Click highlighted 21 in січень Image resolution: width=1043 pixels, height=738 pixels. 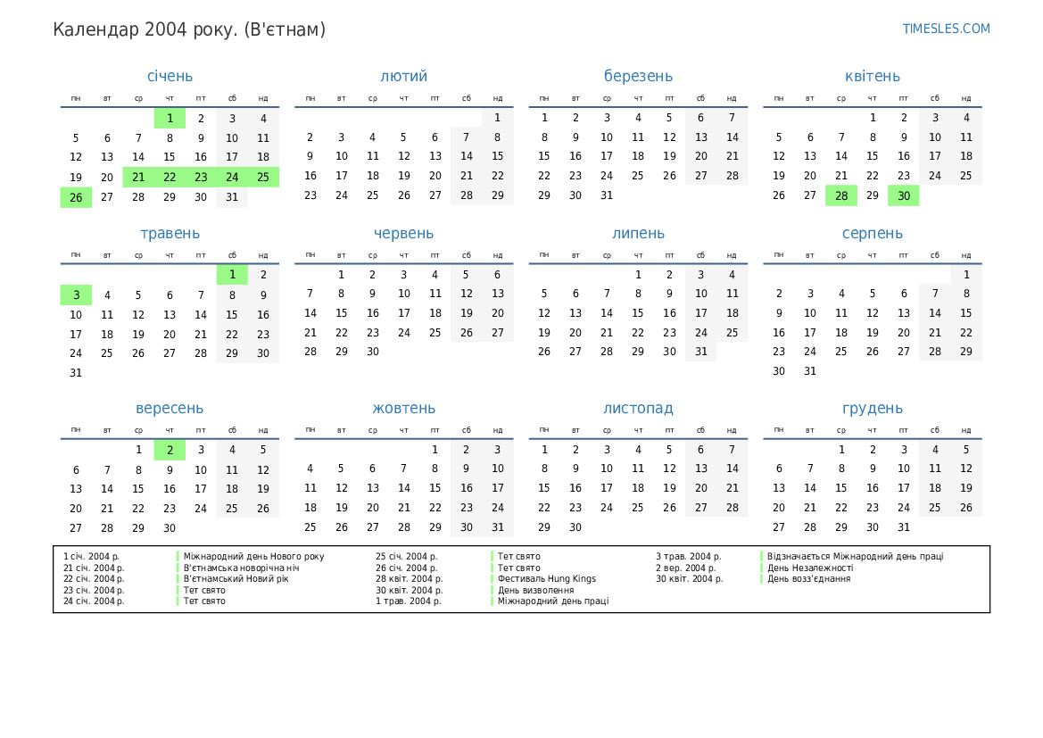tap(138, 177)
